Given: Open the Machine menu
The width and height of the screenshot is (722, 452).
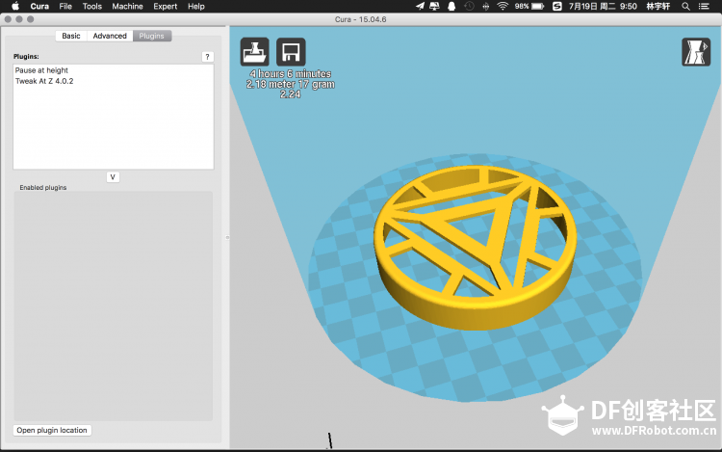Looking at the screenshot, I should coord(127,7).
